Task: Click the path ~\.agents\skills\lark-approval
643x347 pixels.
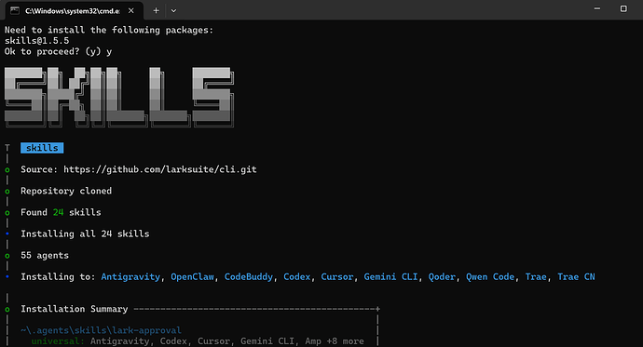Action: pos(101,330)
